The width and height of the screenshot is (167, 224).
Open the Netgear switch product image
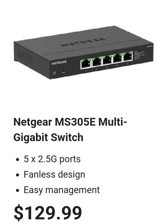click(x=83, y=52)
